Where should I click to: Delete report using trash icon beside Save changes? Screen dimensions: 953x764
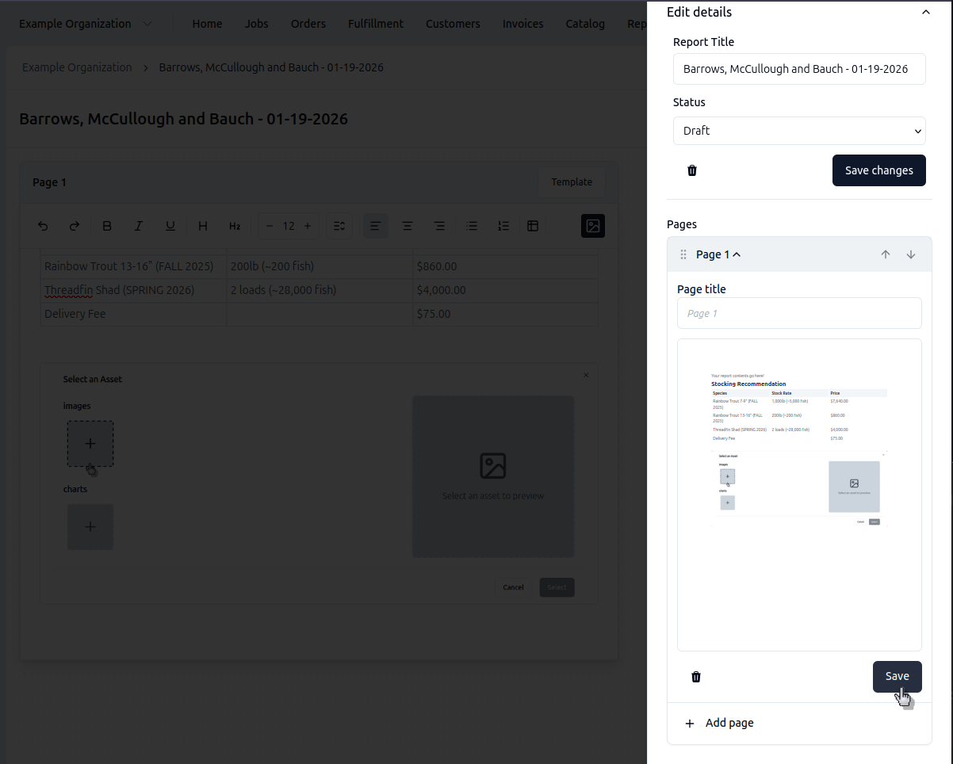pos(691,170)
